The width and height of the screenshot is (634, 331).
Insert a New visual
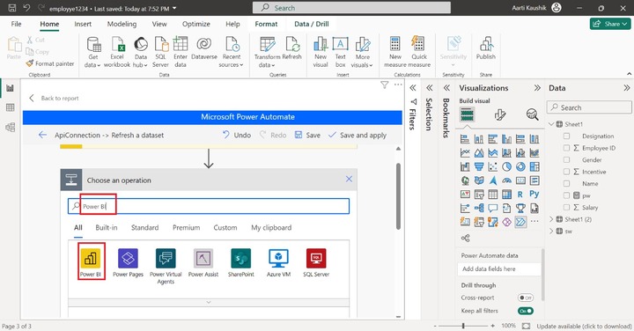pos(321,53)
